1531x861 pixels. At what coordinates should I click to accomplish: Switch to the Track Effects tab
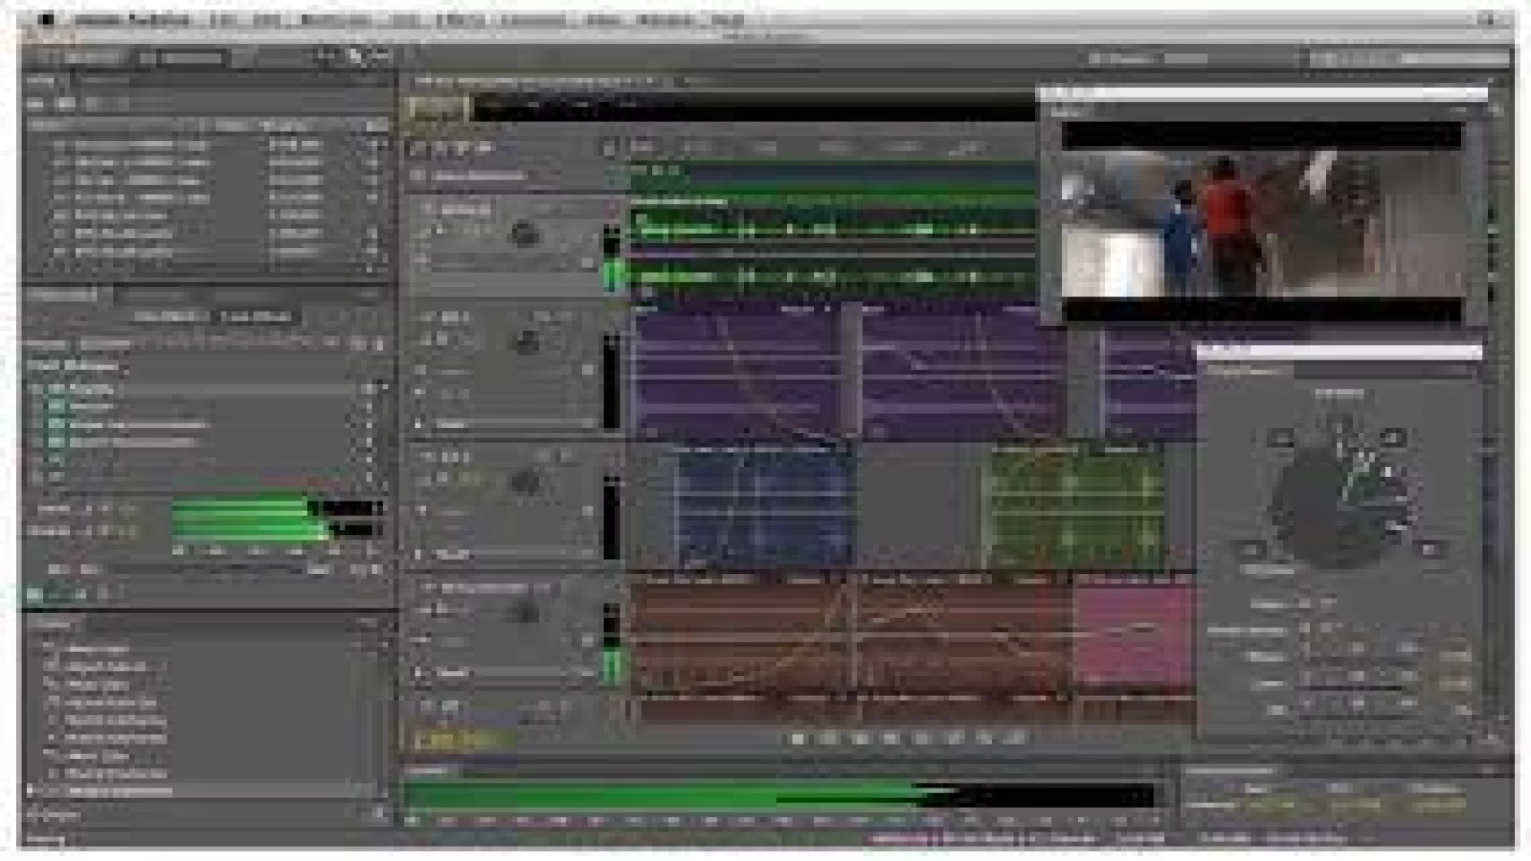coord(255,316)
